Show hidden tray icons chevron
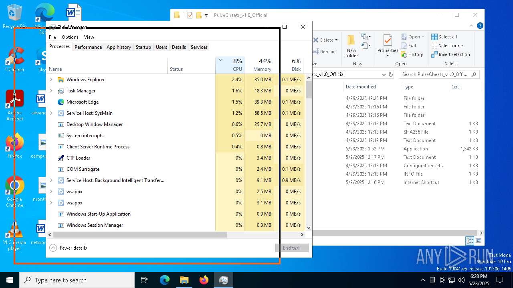The image size is (513, 288). click(x=422, y=280)
